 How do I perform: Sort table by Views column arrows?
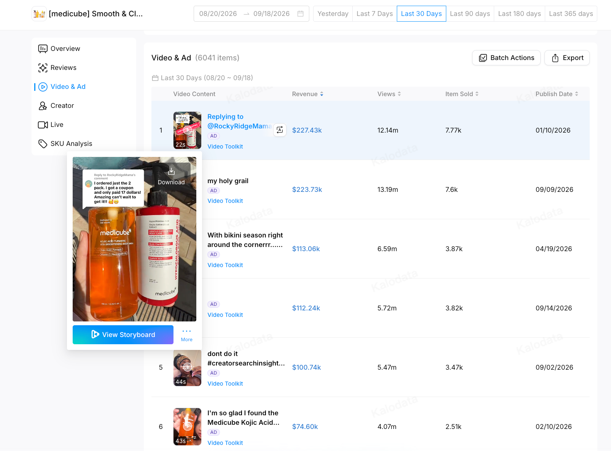[399, 94]
